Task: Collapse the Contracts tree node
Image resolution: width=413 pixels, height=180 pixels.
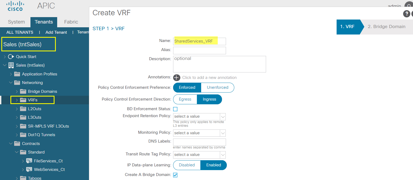Action: [11, 143]
